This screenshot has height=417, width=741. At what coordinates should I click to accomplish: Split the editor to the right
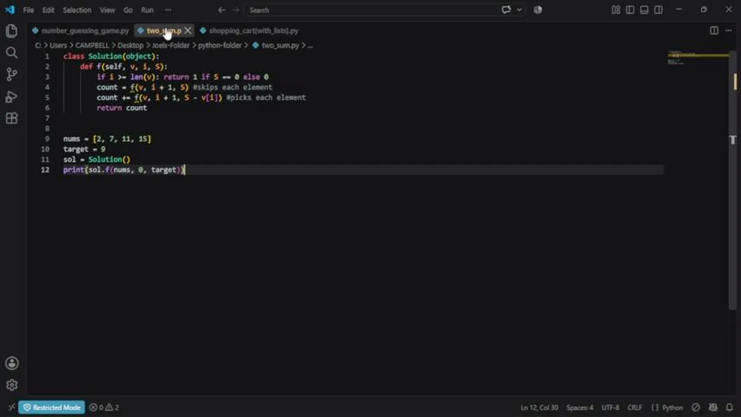click(x=714, y=31)
